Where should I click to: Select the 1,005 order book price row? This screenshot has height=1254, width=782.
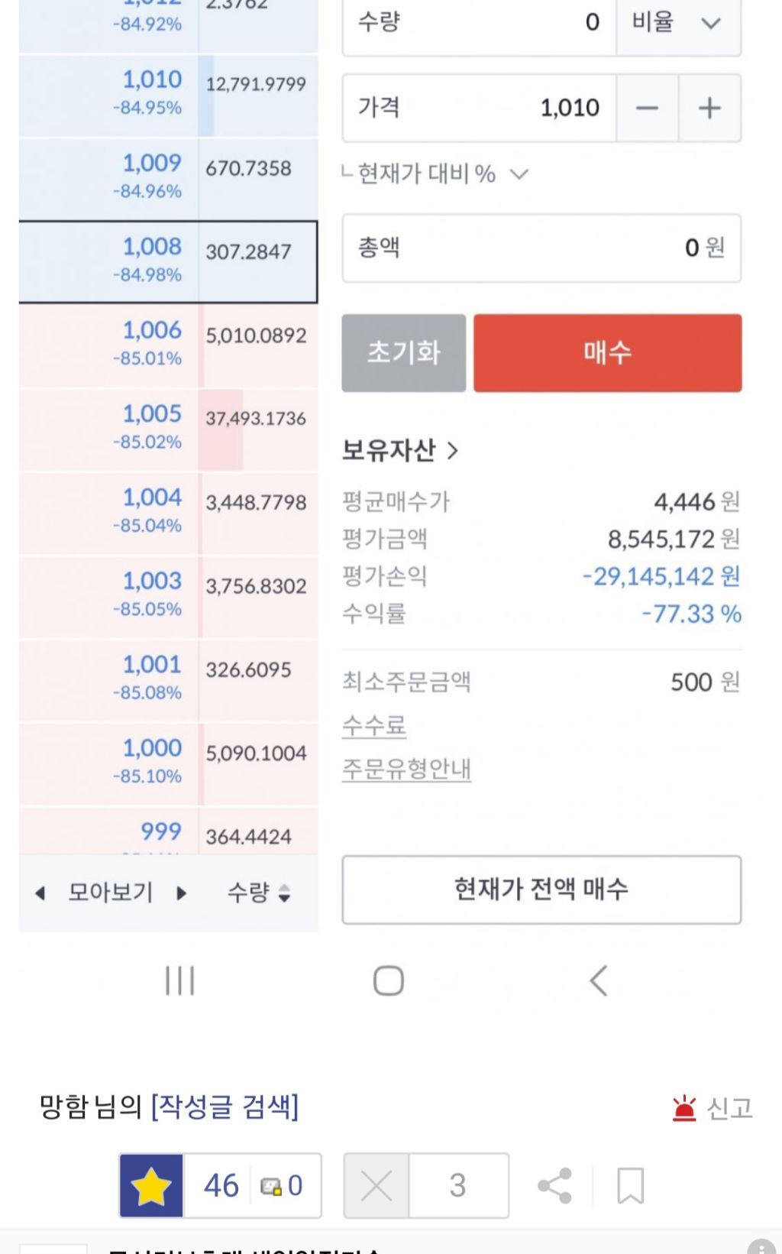(x=168, y=429)
